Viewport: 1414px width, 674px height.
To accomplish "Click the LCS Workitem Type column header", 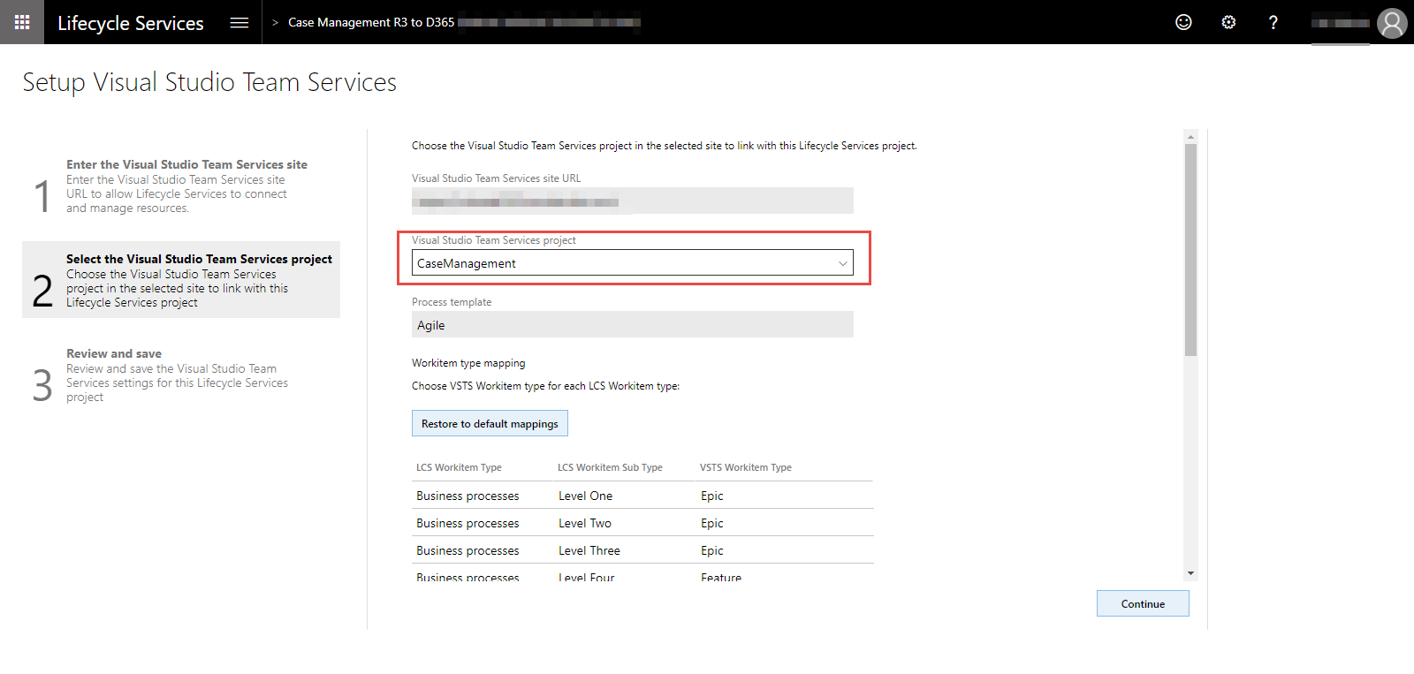I will pos(459,467).
